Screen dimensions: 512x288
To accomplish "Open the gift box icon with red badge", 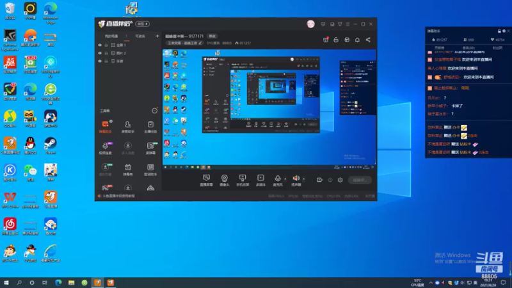I will pyautogui.click(x=326, y=40).
